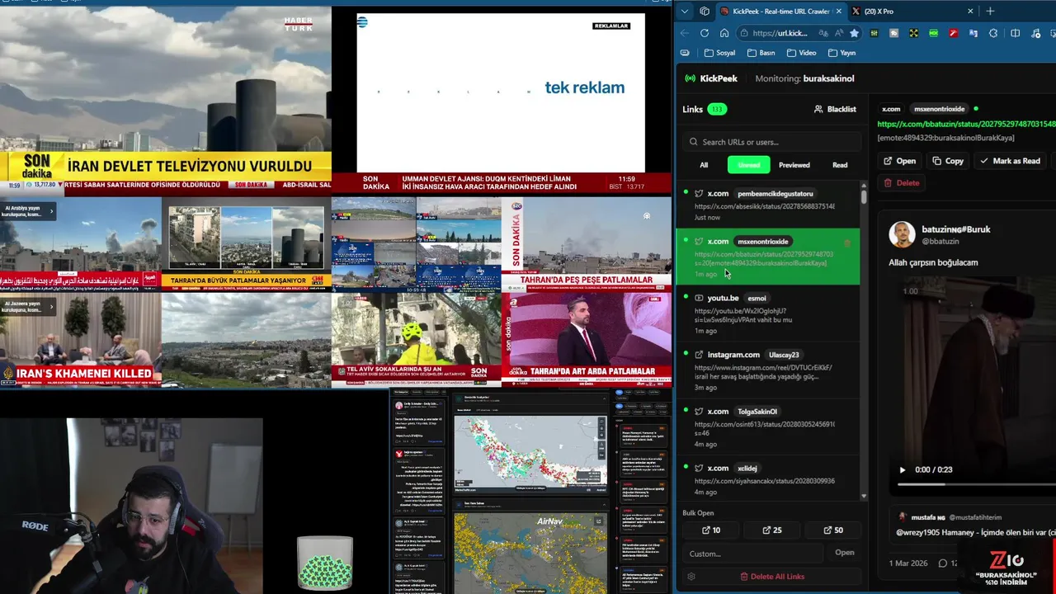
Task: Open the green bbatuzin status URL
Action: tap(966, 124)
